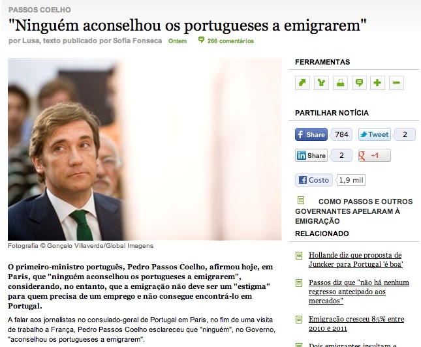Increase text size with the plus icon
421x347 pixels.
tap(377, 83)
